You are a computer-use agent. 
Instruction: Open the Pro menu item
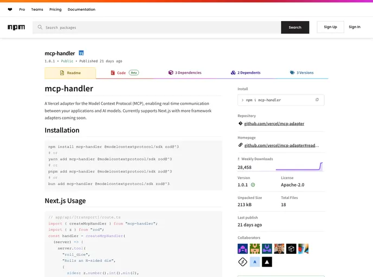[22, 10]
